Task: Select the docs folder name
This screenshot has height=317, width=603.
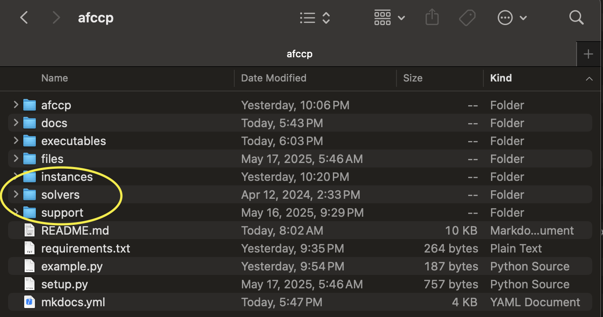Action: click(x=54, y=123)
